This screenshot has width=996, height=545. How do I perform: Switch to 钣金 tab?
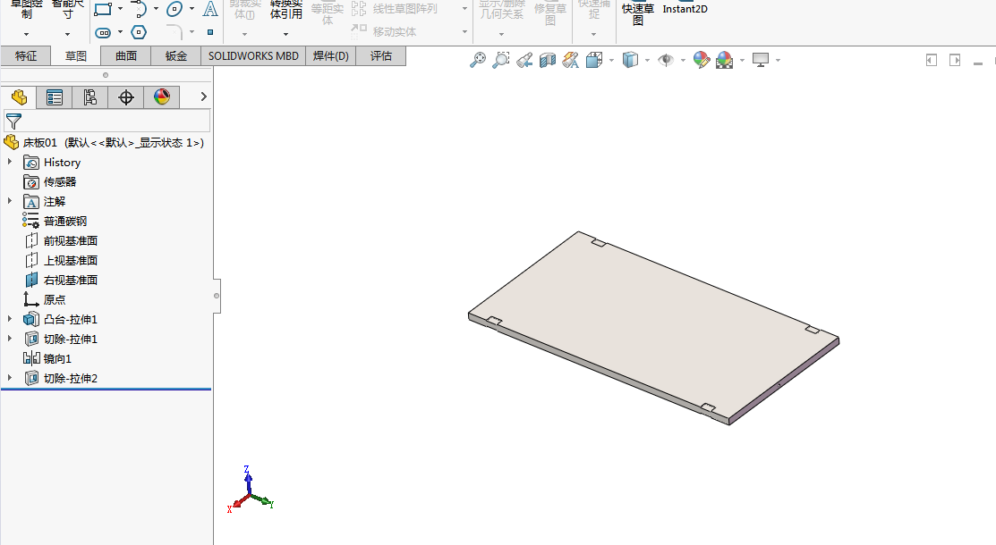[x=176, y=55]
